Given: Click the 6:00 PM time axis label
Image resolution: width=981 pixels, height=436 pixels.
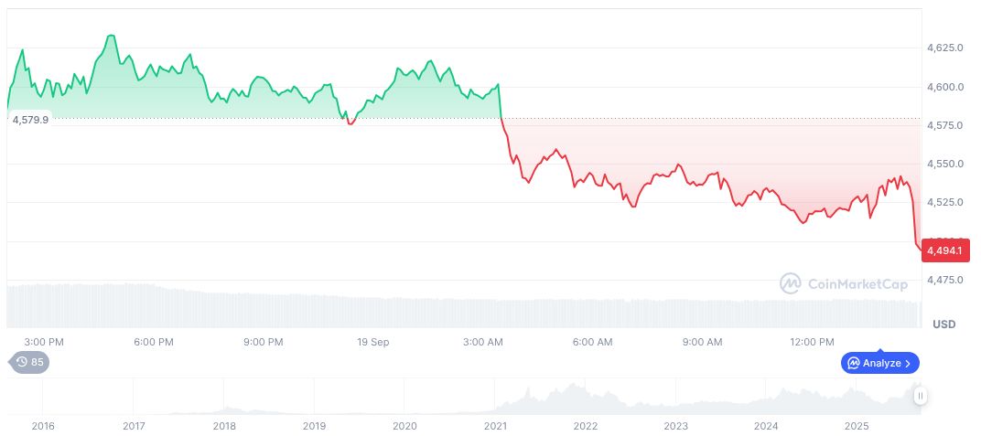Looking at the screenshot, I should click(x=154, y=342).
